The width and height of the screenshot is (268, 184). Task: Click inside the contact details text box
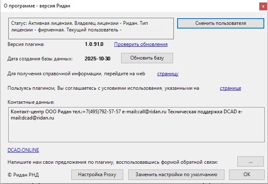[136, 124]
